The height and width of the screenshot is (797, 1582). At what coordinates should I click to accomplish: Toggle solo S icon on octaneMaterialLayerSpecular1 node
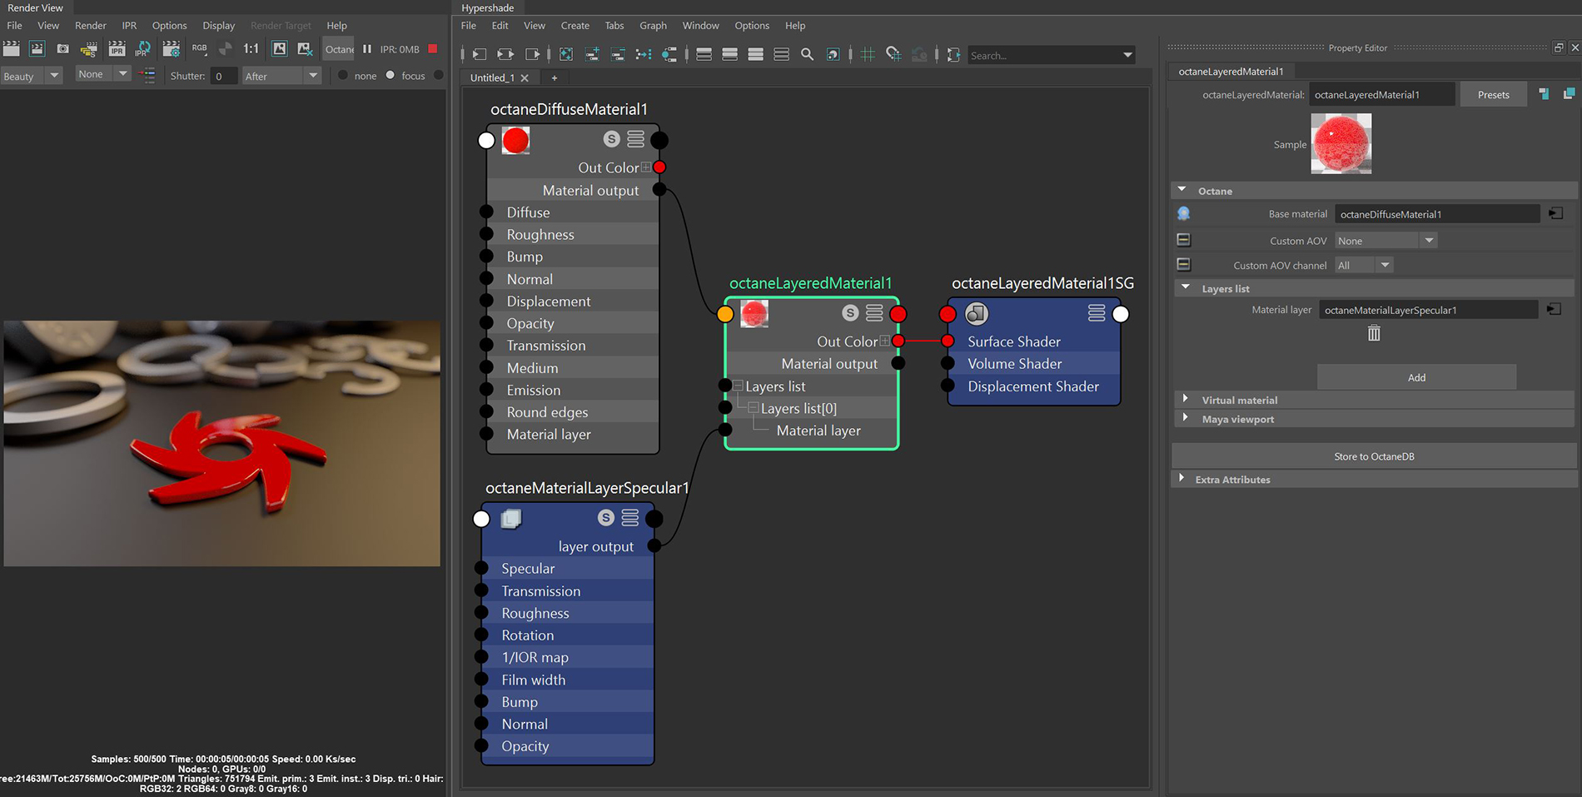tap(606, 518)
